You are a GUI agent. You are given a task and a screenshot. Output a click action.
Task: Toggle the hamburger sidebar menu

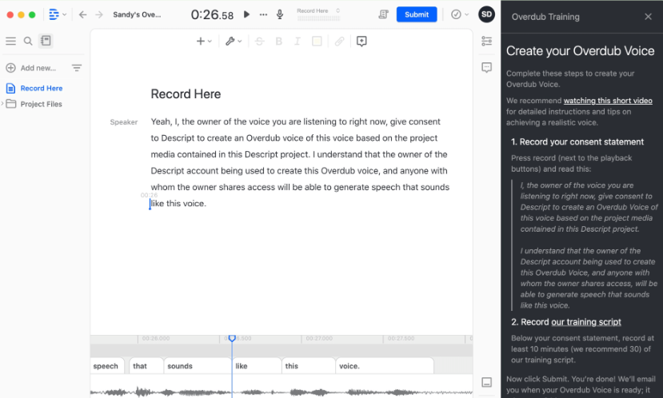10,41
